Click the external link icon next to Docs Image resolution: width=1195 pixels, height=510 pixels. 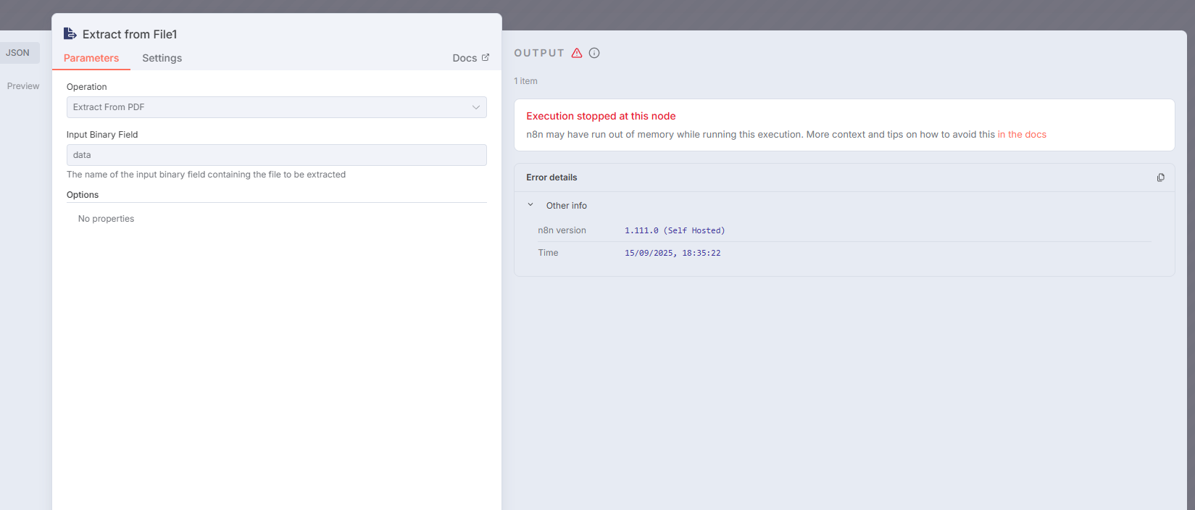486,57
